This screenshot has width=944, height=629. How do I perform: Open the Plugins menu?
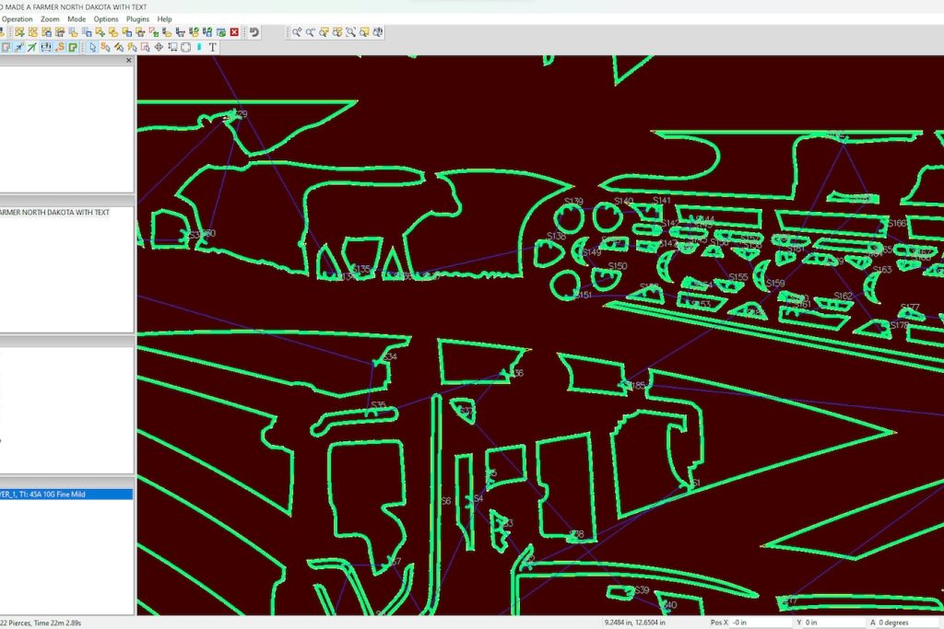click(x=137, y=18)
